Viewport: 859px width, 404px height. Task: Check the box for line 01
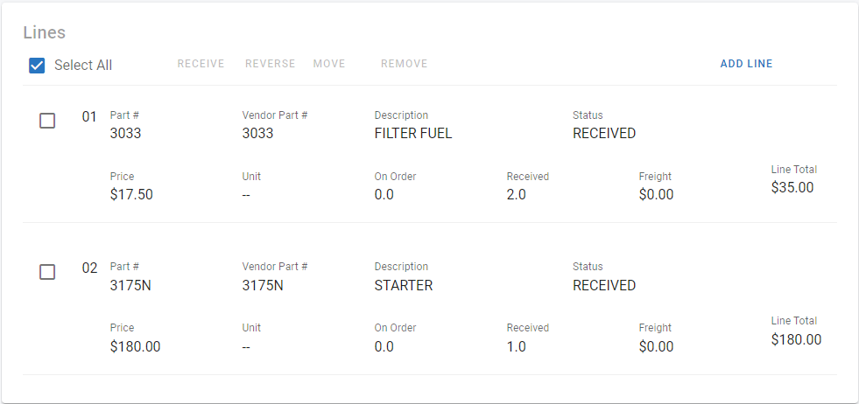pyautogui.click(x=47, y=121)
